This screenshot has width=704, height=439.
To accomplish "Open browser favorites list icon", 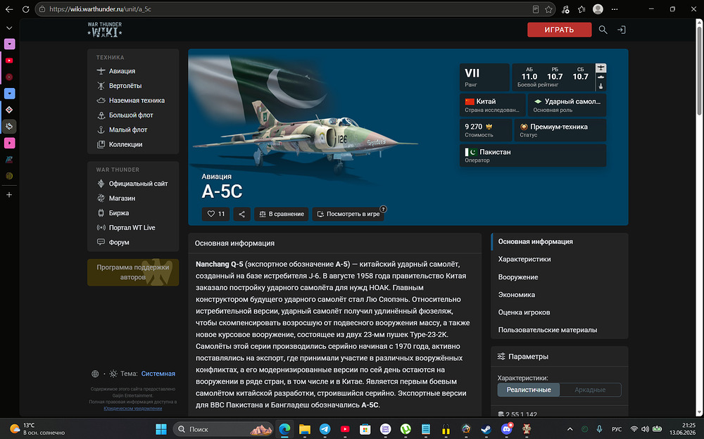I will 582,9.
